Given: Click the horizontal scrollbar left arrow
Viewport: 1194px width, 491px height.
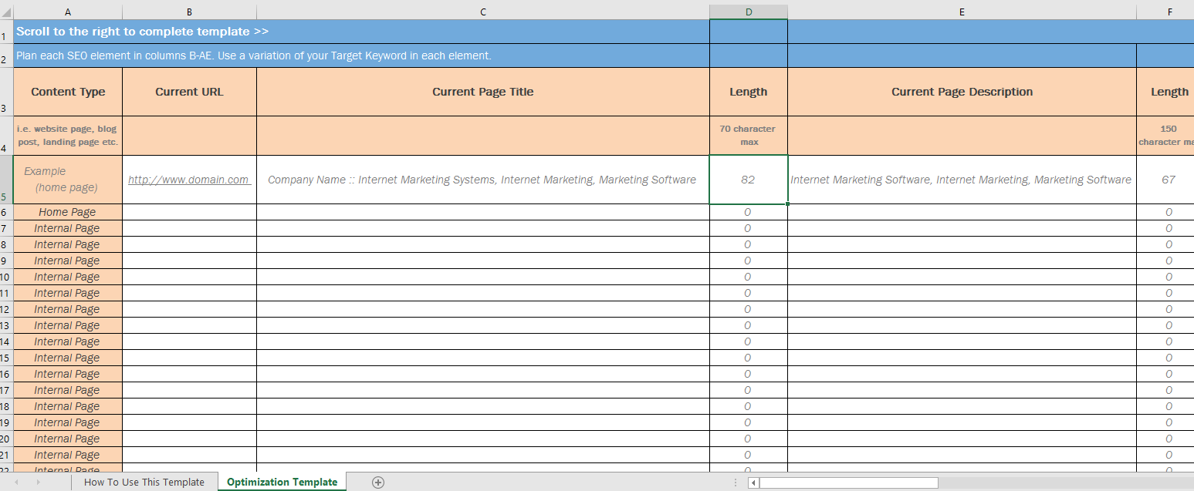Looking at the screenshot, I should (754, 483).
